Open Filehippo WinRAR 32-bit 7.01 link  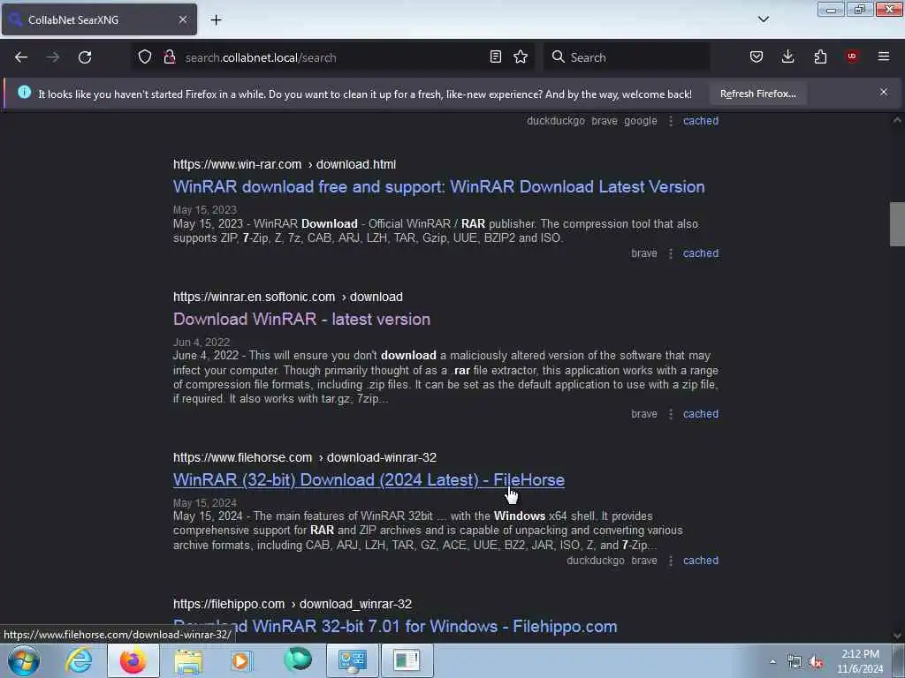[x=395, y=627]
